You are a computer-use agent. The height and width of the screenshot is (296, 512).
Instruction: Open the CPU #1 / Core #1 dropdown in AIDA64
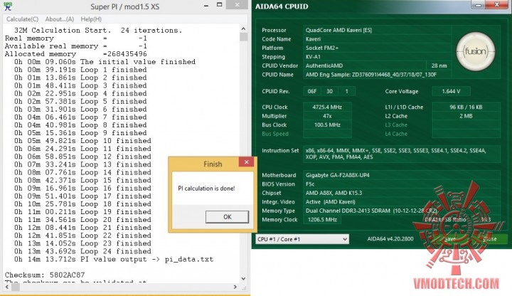pos(302,239)
